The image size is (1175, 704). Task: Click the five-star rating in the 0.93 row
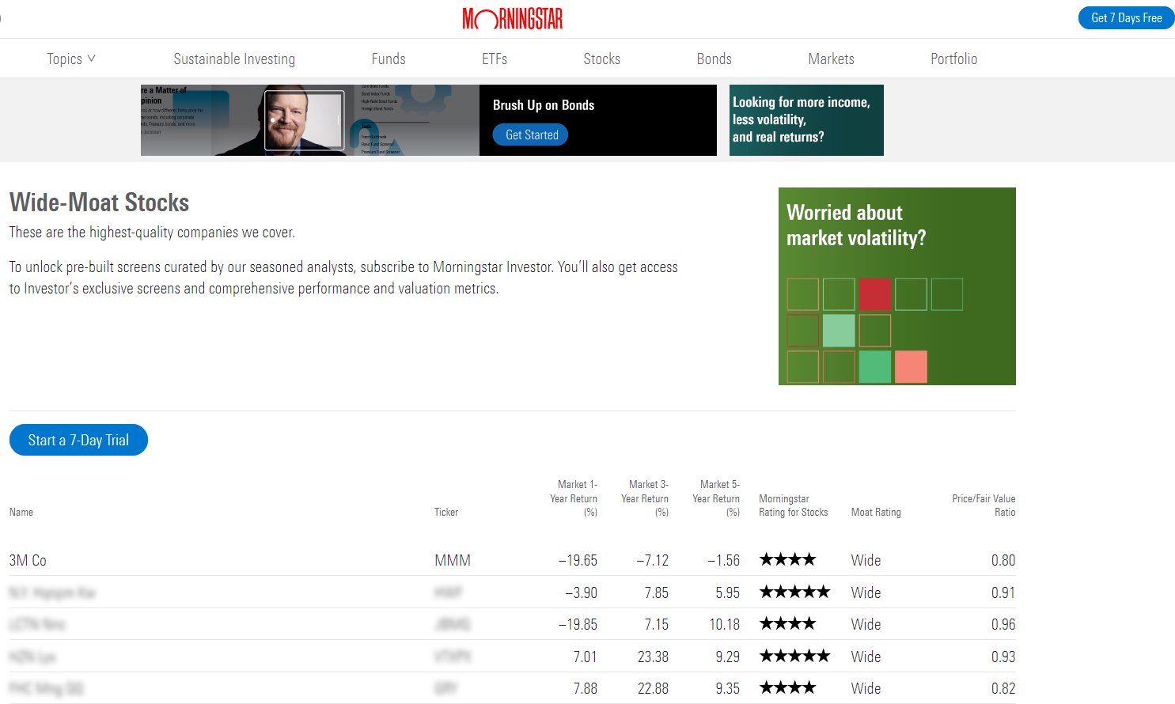[x=794, y=656]
